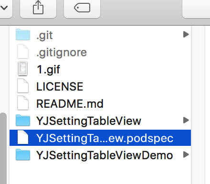Select the README.md file name
The height and width of the screenshot is (184, 210).
click(x=70, y=104)
